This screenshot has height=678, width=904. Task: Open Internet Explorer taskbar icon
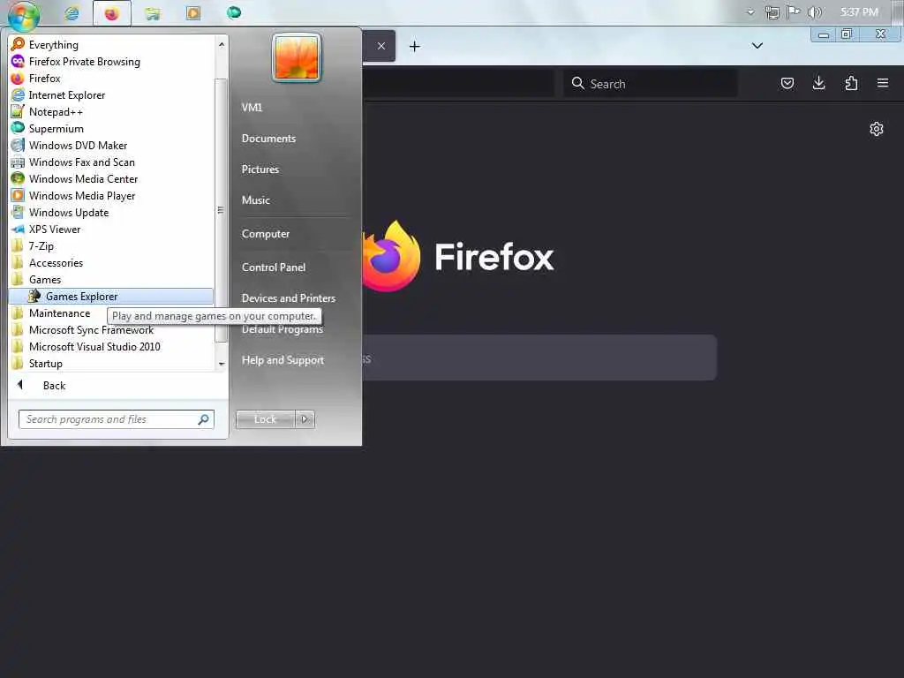pyautogui.click(x=72, y=12)
